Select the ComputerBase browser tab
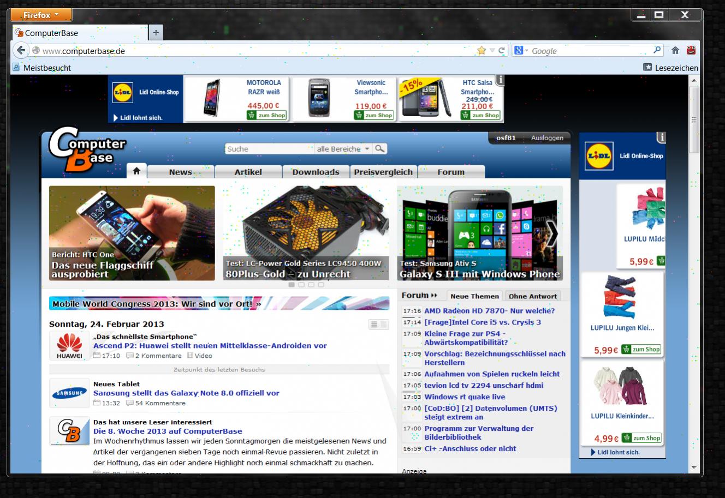Viewport: 725px width, 498px height. point(80,33)
